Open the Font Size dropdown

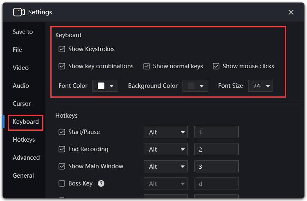click(x=260, y=86)
